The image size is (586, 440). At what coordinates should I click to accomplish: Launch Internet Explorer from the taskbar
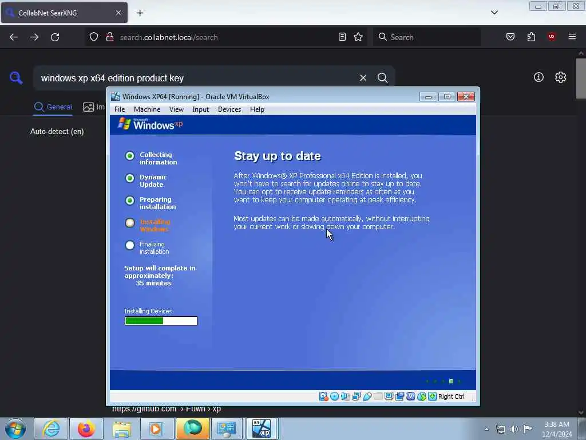(x=51, y=429)
